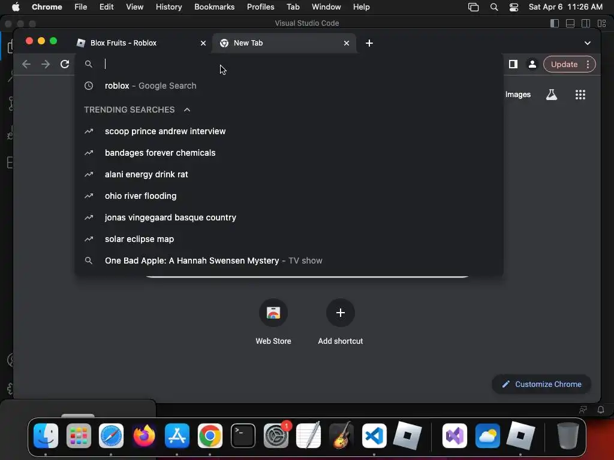Open Chrome three-dot menu in Update button
Screen dimensions: 614x460
(x=588, y=64)
